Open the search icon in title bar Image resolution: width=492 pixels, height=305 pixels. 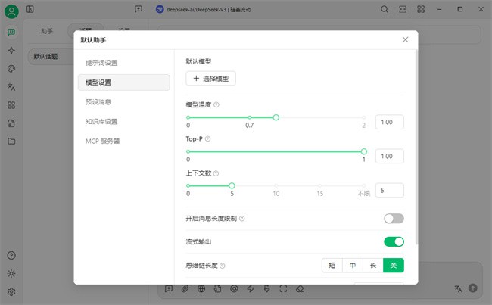click(x=385, y=9)
